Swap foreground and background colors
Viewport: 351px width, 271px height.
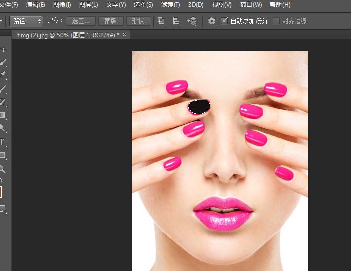click(2, 180)
